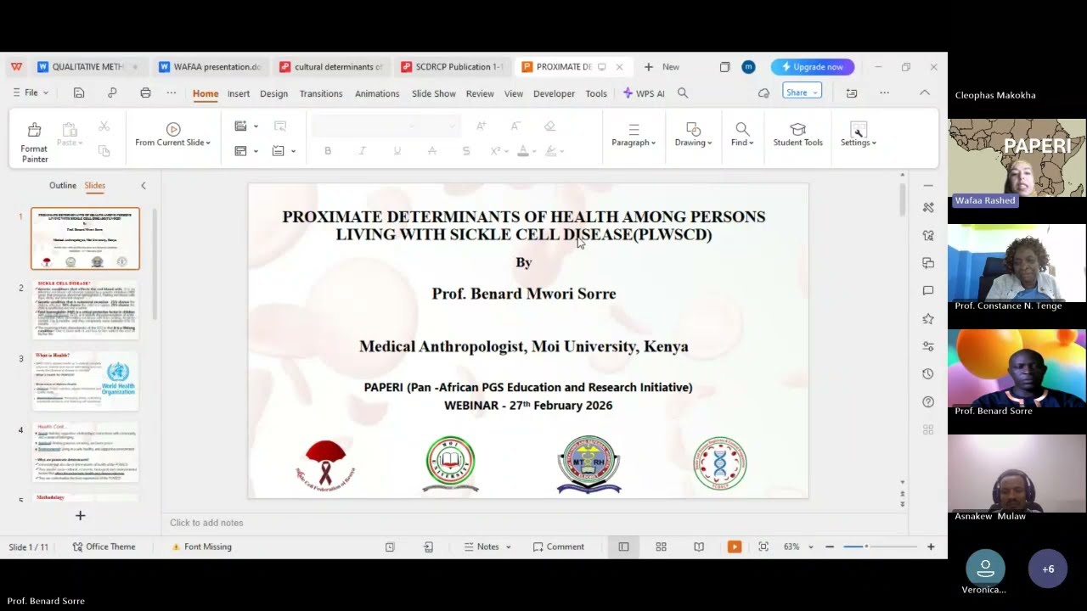Switch to Outline view in the slide panel
The width and height of the screenshot is (1087, 611).
pos(63,186)
